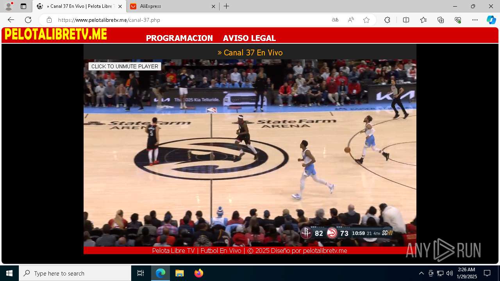The height and width of the screenshot is (281, 500).
Task: Open the network tray icon
Action: tap(440, 273)
